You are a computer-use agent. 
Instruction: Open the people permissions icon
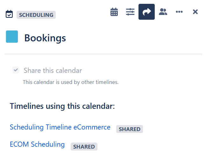[x=163, y=12]
